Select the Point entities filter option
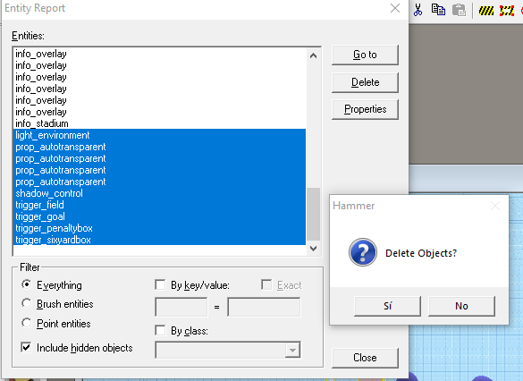 (26, 323)
